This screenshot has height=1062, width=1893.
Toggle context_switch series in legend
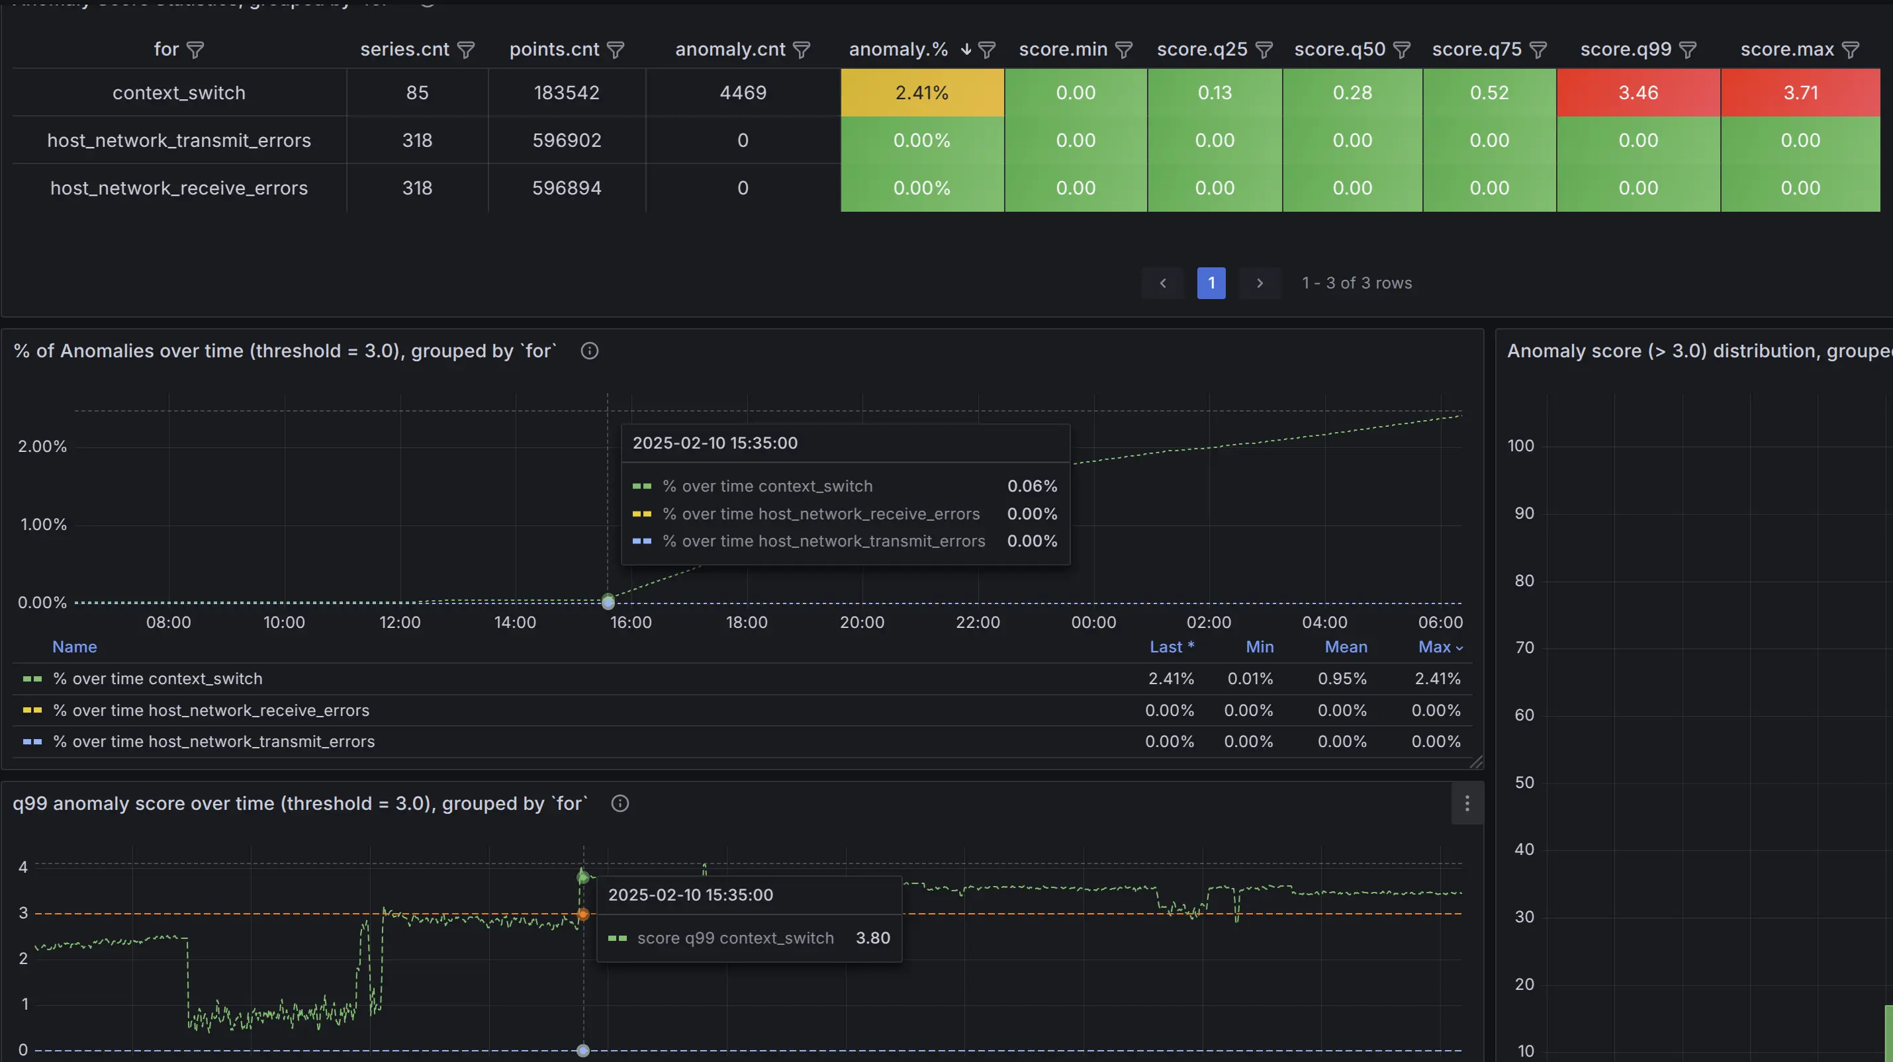coord(158,679)
